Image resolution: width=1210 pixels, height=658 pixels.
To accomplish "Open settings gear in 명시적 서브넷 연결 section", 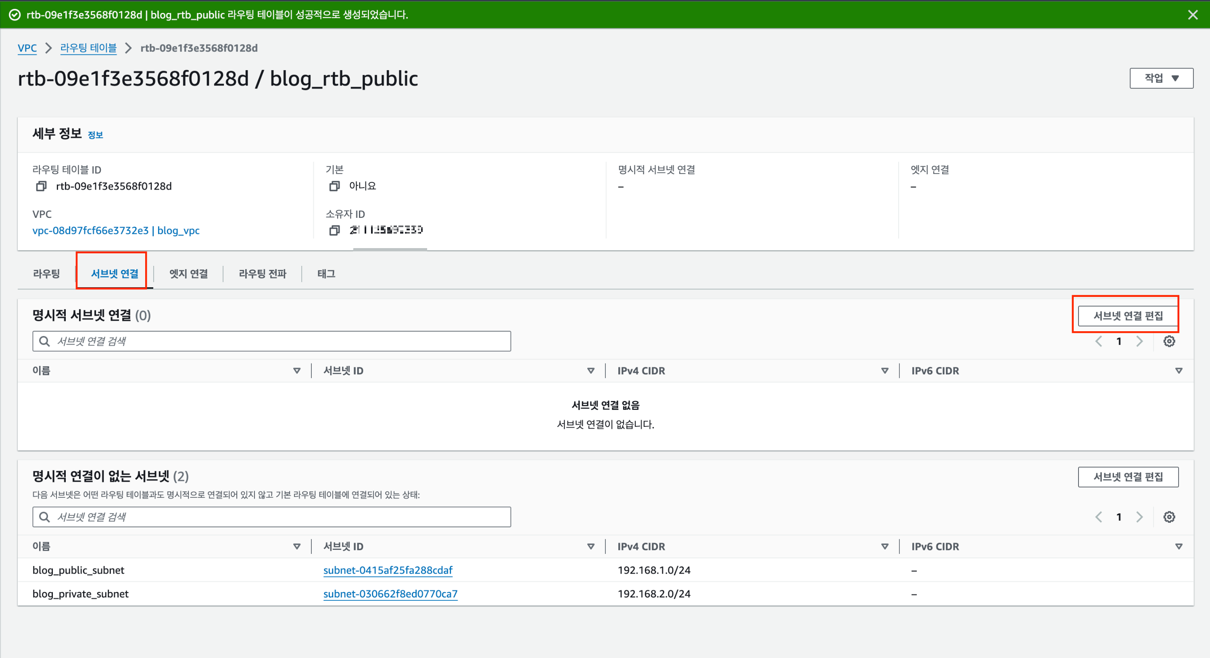I will [x=1169, y=341].
